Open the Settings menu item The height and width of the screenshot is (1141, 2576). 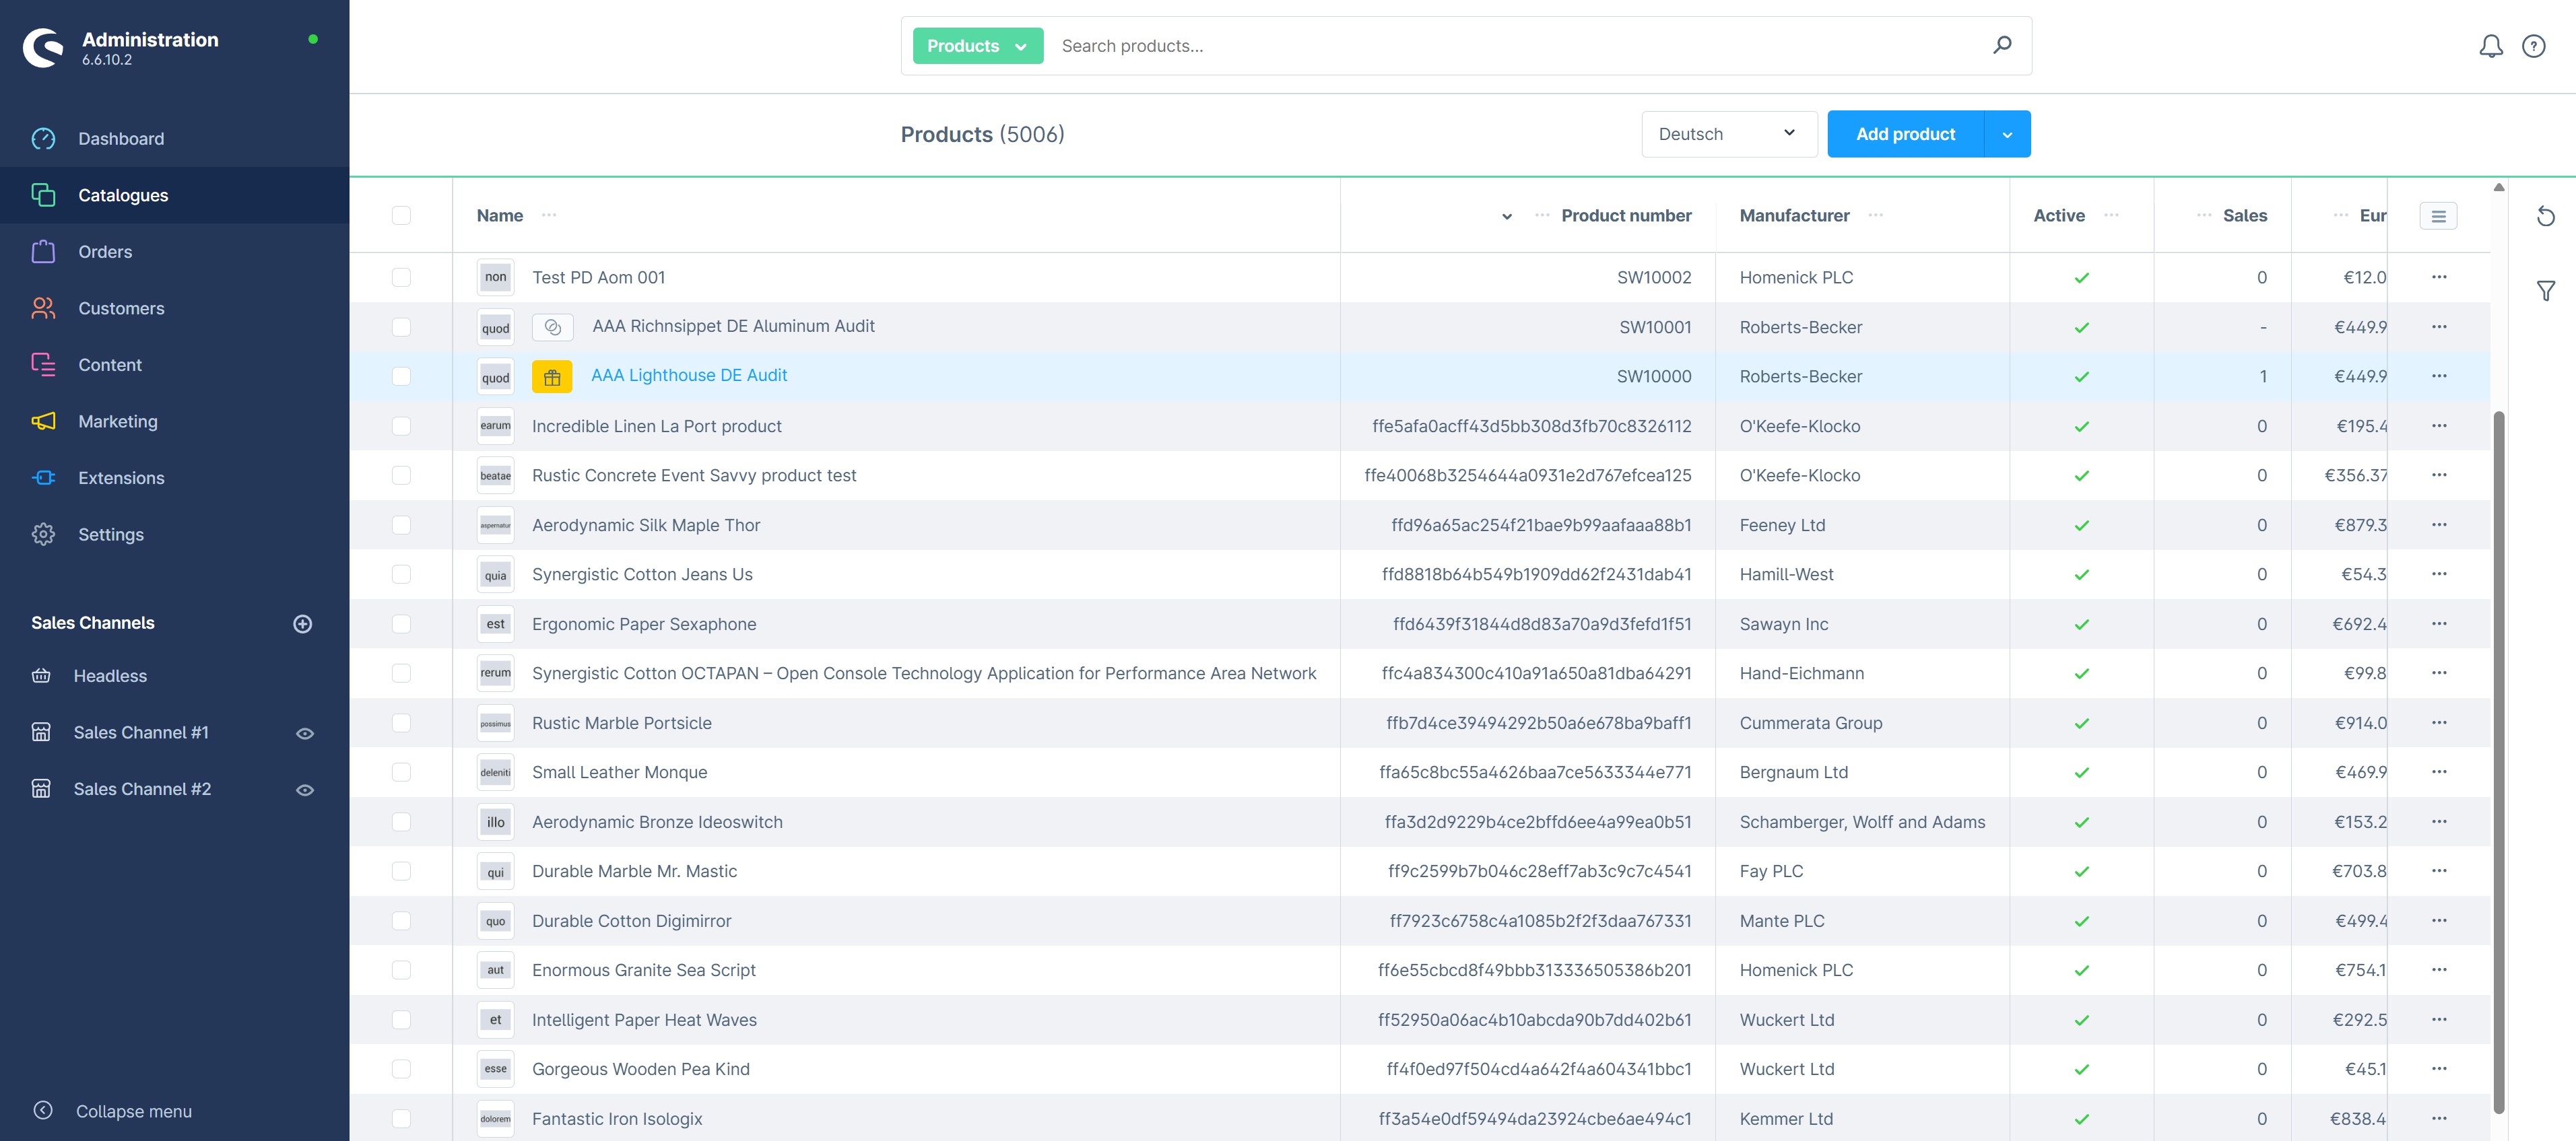tap(110, 534)
